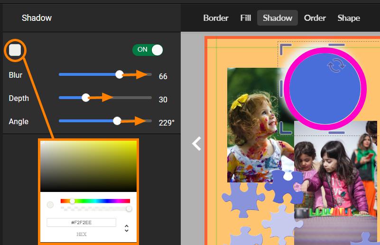Image resolution: width=380 pixels, height=245 pixels.
Task: Click the Angle value 229°
Action: [x=167, y=123]
